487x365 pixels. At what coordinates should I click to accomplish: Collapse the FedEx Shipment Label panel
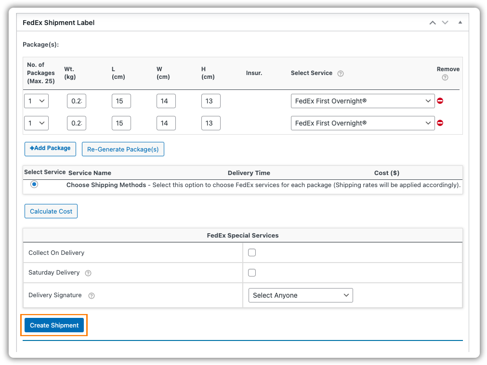point(460,22)
